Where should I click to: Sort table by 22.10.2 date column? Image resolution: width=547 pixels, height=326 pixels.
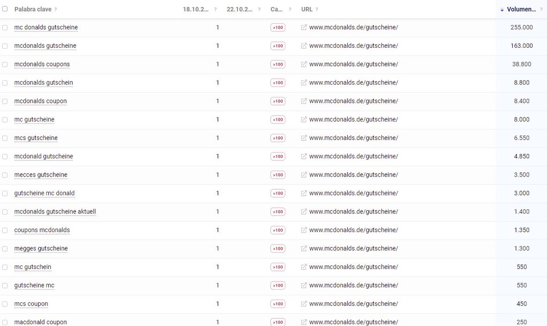pos(240,9)
